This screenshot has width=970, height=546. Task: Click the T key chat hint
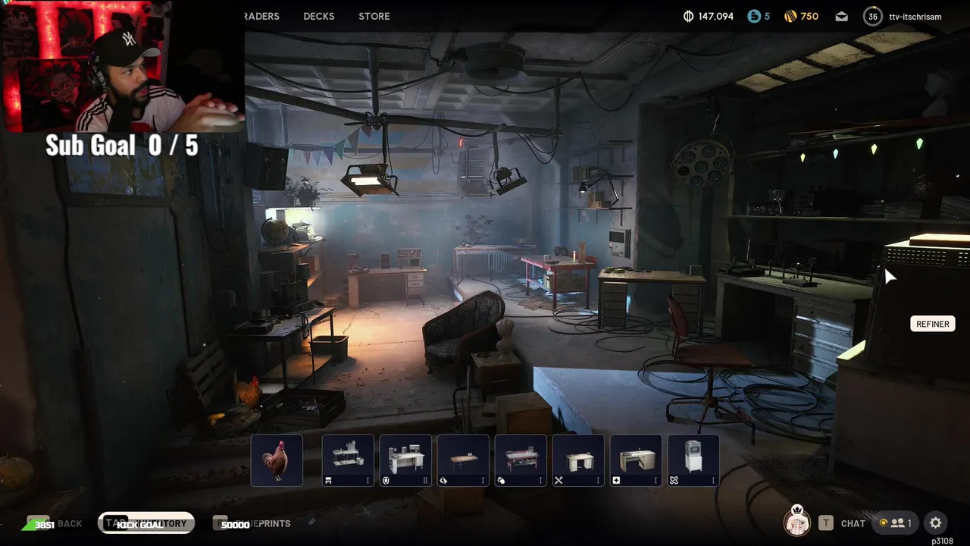[x=826, y=522]
